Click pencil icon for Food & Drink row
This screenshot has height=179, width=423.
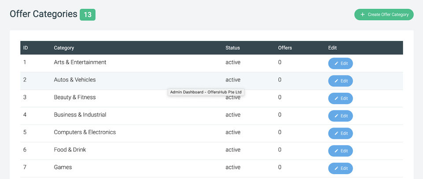pos(336,151)
